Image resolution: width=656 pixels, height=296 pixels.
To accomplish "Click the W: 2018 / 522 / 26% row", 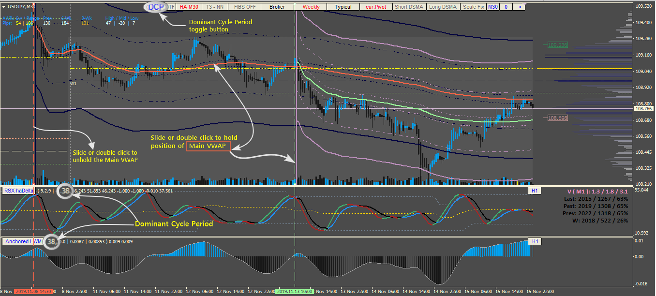I will click(x=600, y=220).
